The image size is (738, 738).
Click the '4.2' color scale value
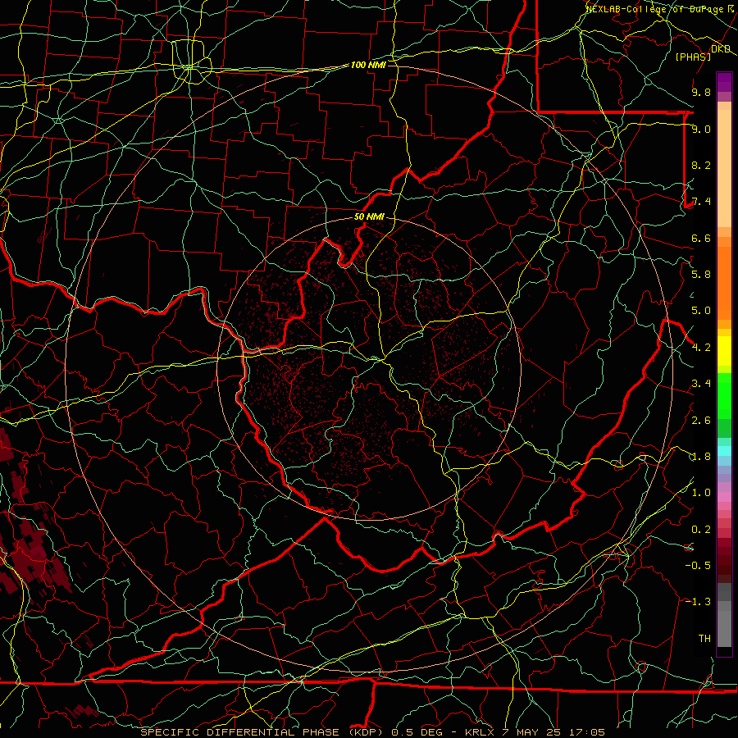(x=701, y=348)
